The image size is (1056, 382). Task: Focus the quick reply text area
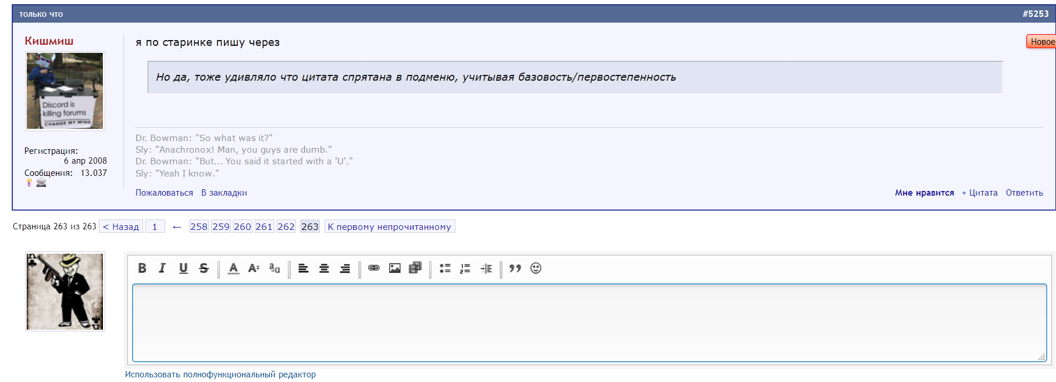[x=590, y=323]
